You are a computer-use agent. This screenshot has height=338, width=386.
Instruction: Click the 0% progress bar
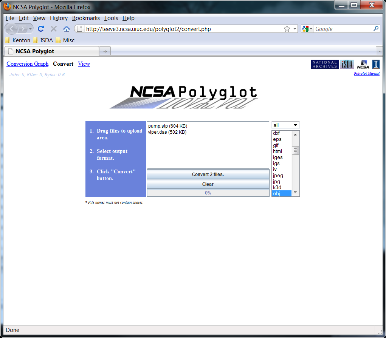[x=208, y=193]
